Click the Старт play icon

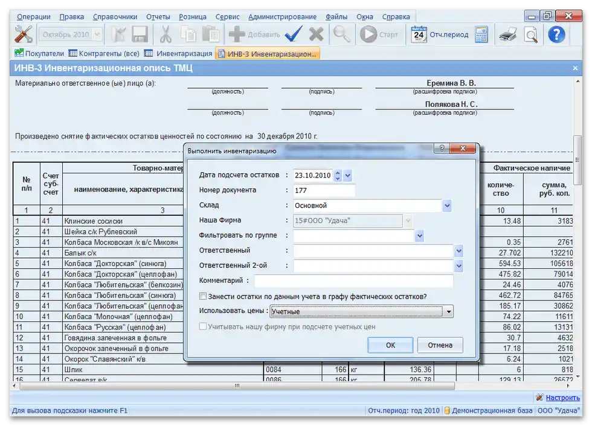click(368, 34)
